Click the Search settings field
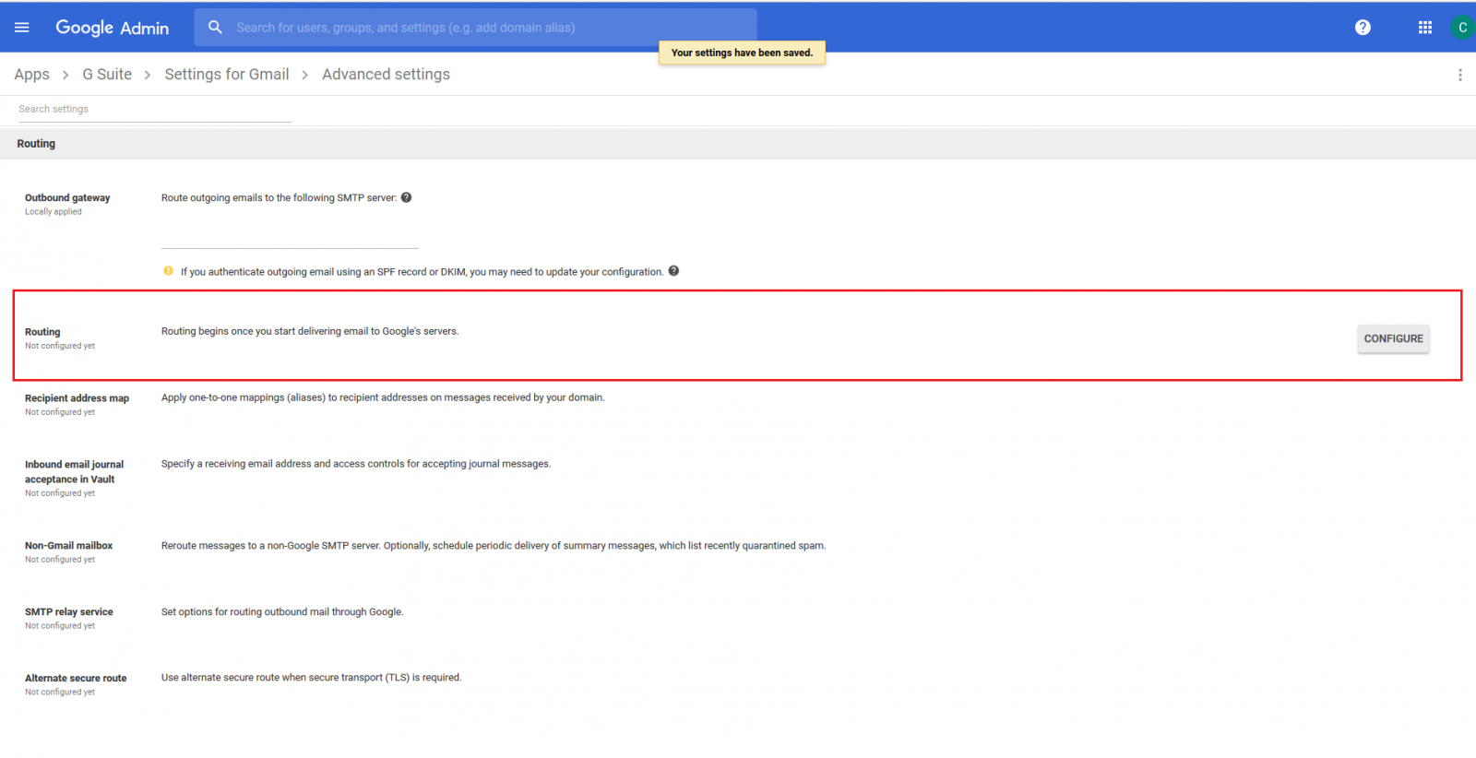The image size is (1476, 758). [154, 109]
